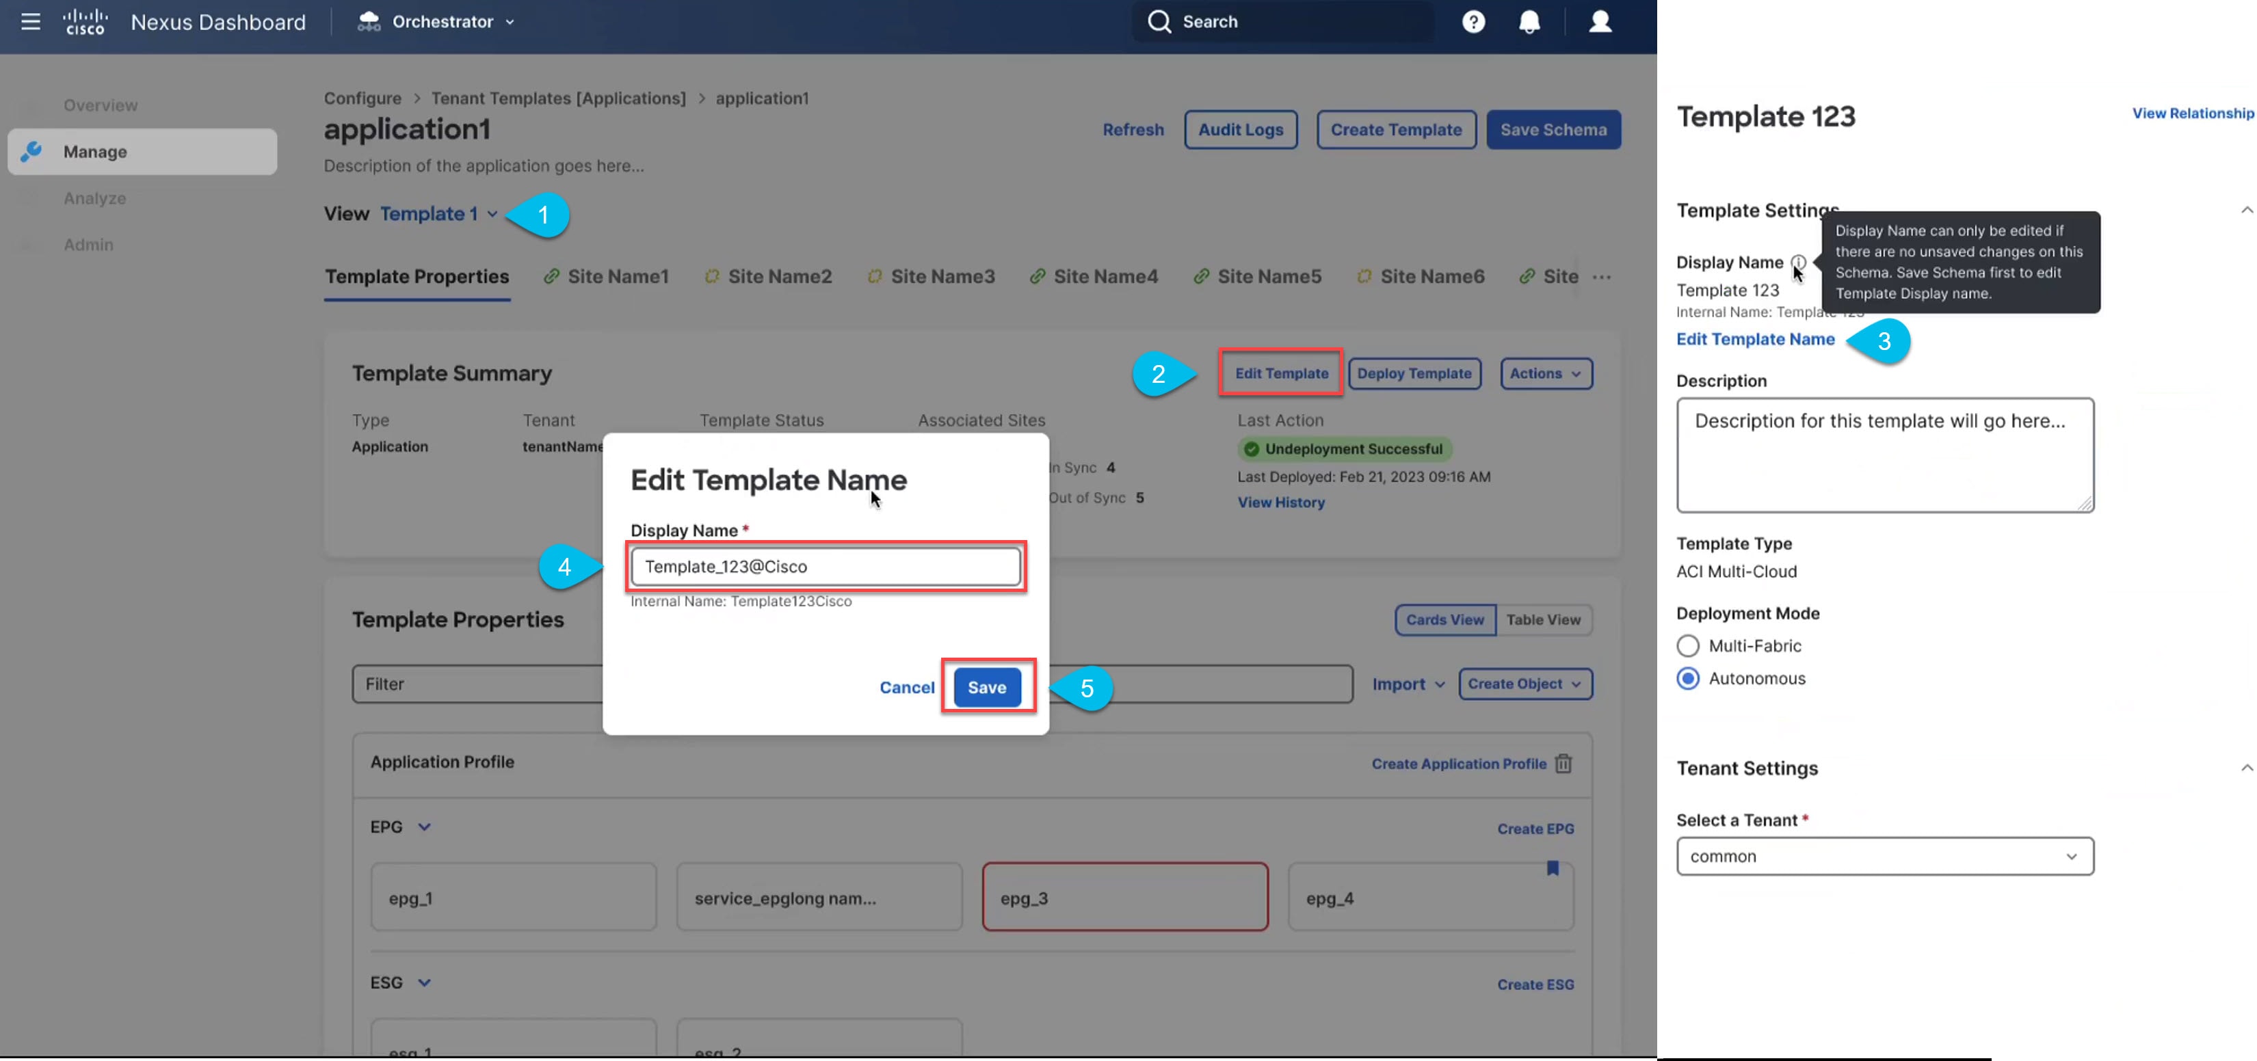Select the epg_1 card
This screenshot has height=1061, width=2257.
pyautogui.click(x=512, y=898)
